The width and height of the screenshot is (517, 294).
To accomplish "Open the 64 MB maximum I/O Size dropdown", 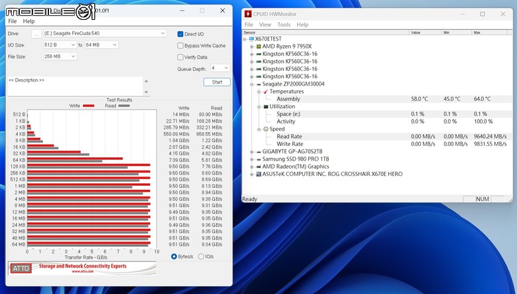I will coord(101,45).
